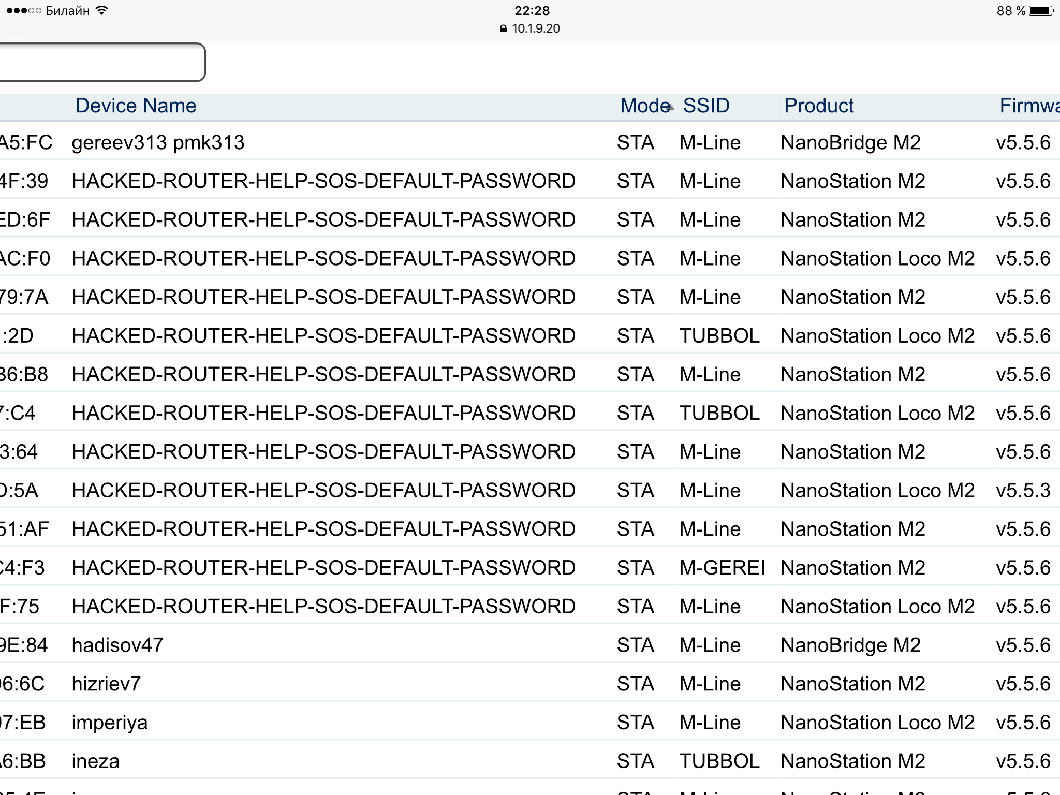Sort table by Device Name column
This screenshot has height=795, width=1060.
click(136, 106)
